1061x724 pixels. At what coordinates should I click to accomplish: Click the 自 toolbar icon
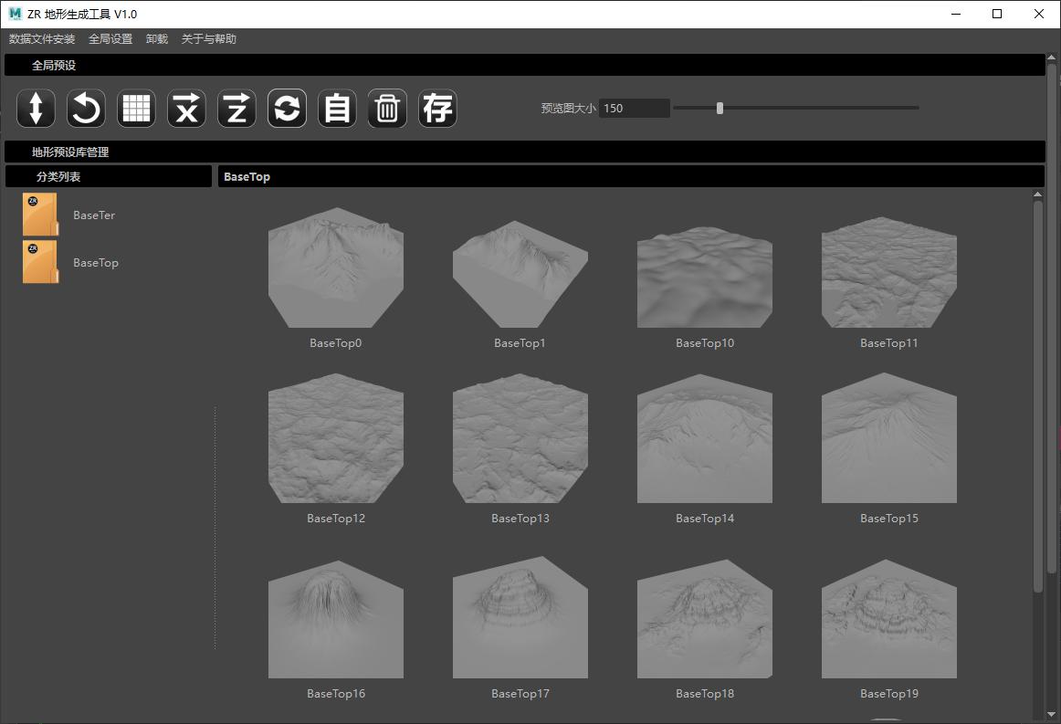[x=337, y=109]
